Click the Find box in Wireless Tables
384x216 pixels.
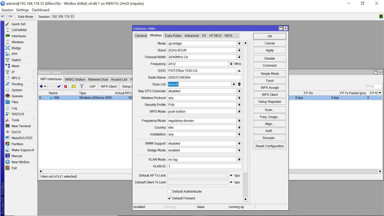pos(374,86)
